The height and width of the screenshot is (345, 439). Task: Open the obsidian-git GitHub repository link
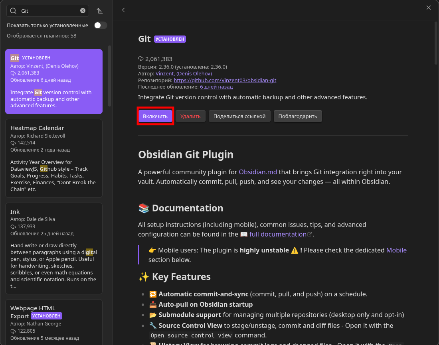click(225, 80)
